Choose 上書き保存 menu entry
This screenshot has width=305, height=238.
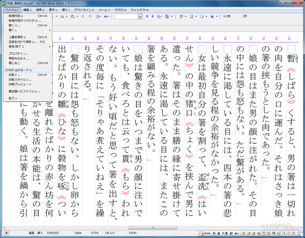28,37
